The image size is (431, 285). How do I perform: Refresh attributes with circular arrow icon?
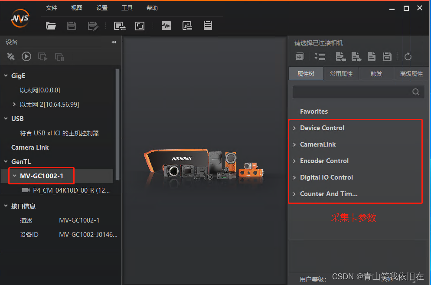408,56
